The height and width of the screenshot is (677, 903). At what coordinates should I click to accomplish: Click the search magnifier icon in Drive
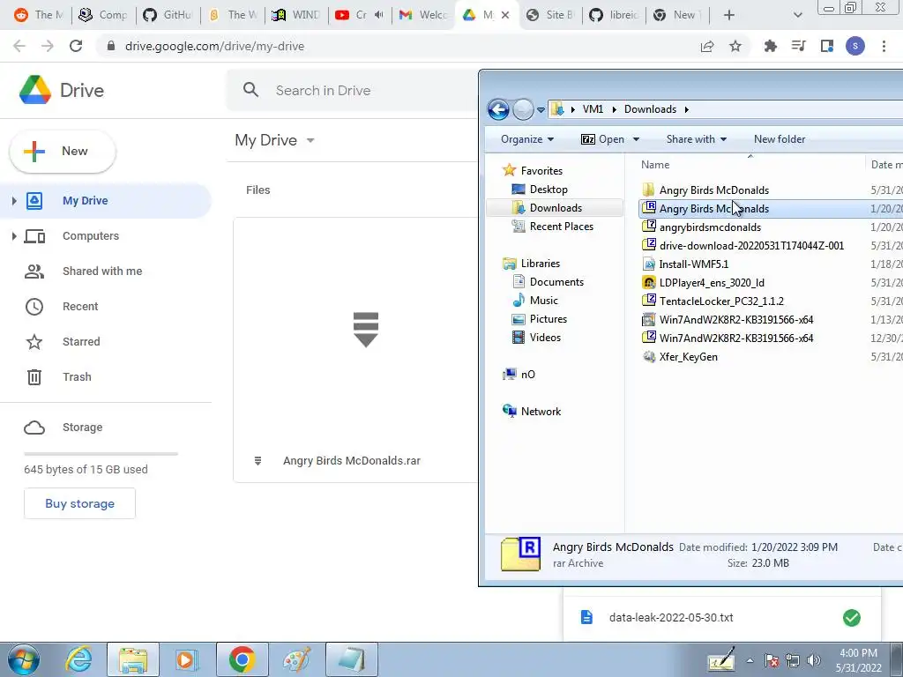(250, 90)
